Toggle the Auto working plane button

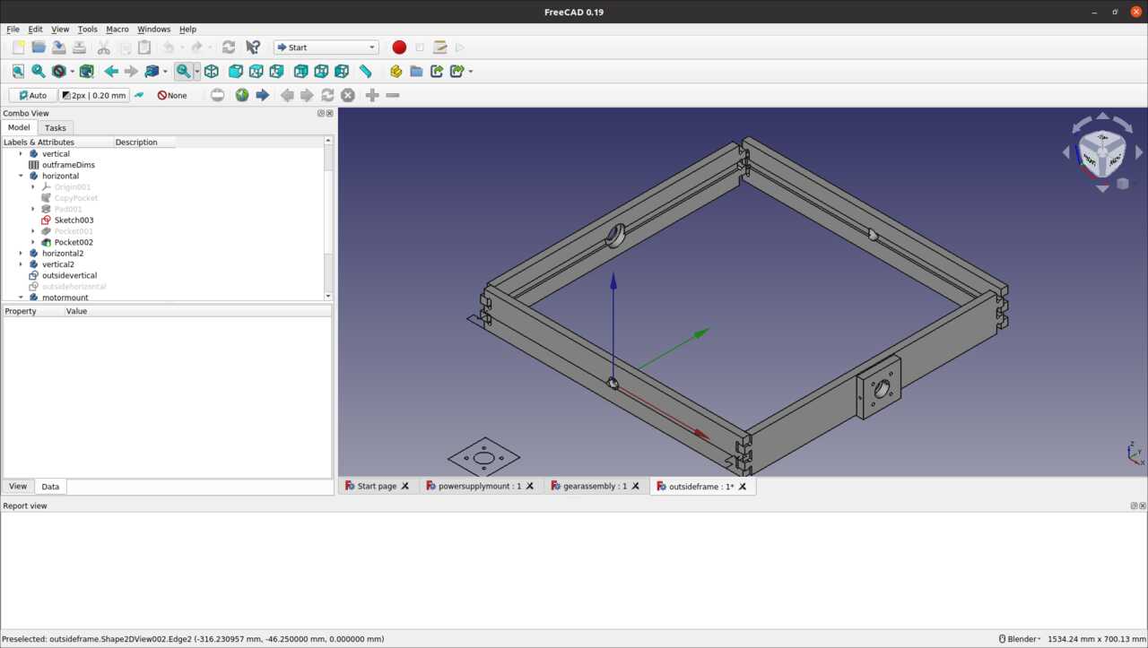tap(32, 95)
